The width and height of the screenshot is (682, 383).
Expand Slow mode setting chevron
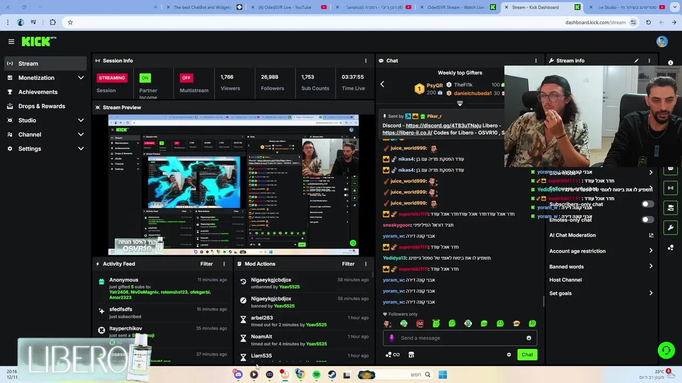coord(651,172)
